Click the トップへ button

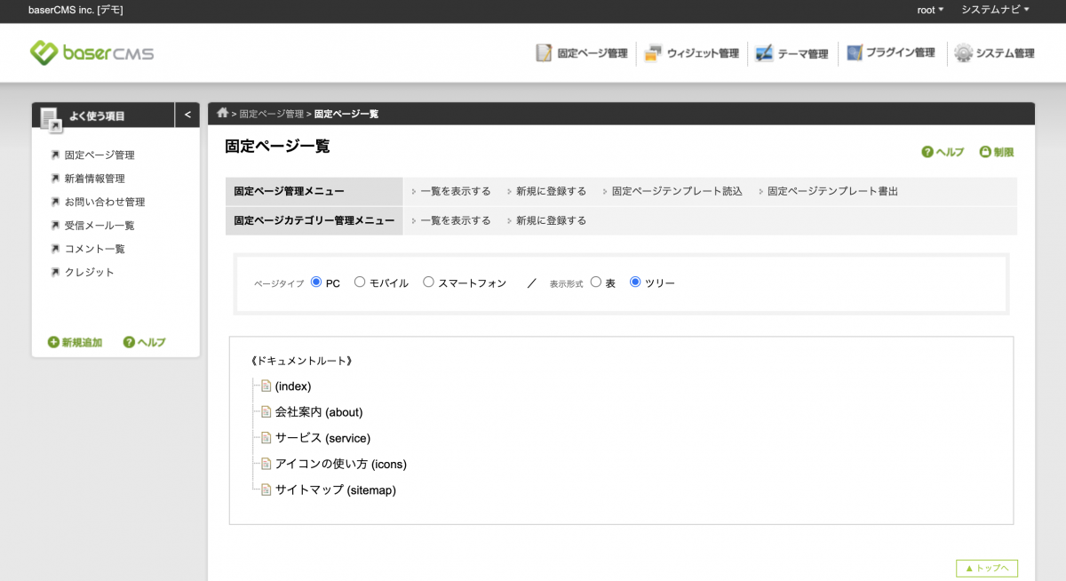(x=986, y=569)
